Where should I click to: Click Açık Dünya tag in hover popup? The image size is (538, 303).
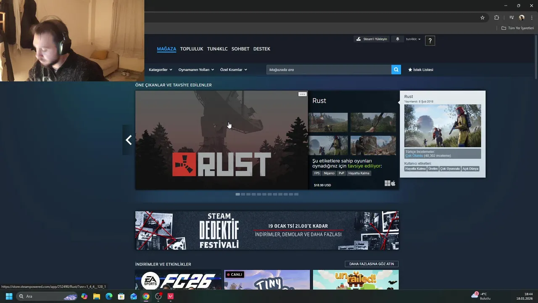click(x=470, y=169)
